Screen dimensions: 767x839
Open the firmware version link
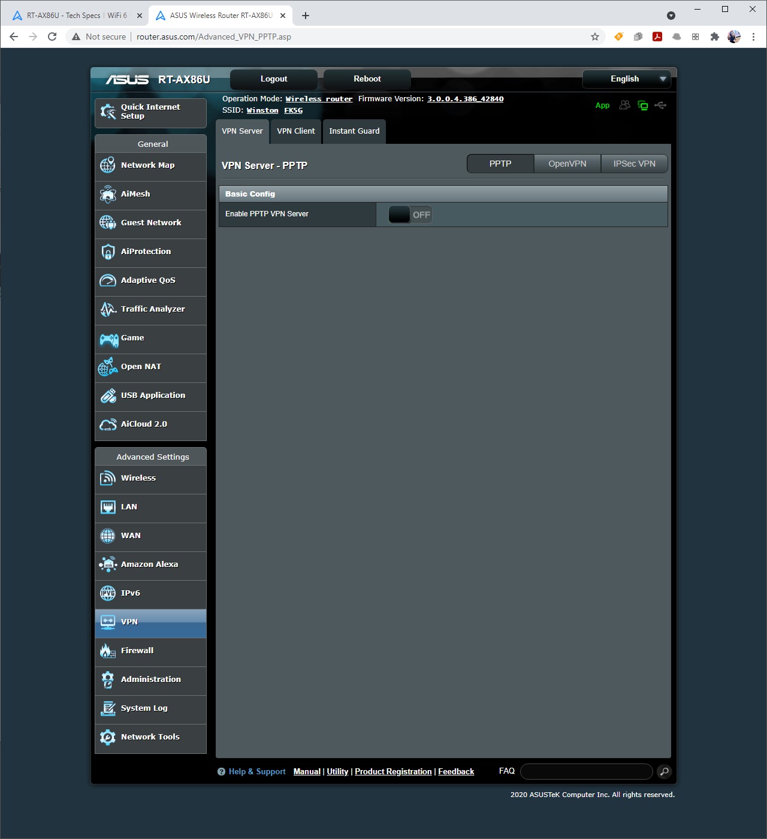pos(465,99)
